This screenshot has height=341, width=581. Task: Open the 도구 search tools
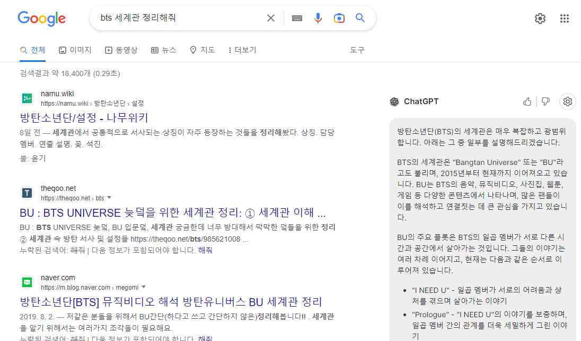point(357,50)
